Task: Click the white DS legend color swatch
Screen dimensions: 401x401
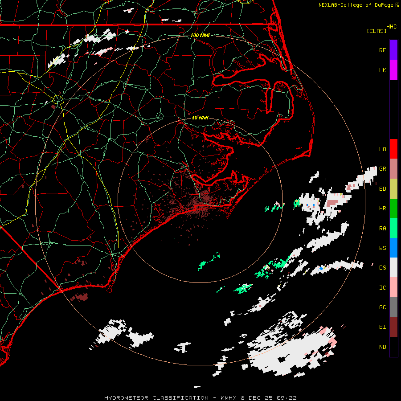Action: 393,267
